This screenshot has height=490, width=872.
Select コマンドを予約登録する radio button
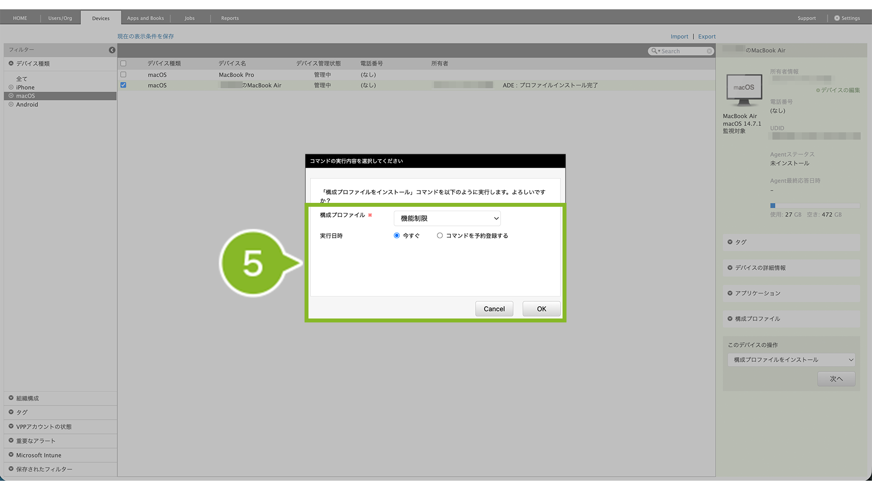[440, 236]
